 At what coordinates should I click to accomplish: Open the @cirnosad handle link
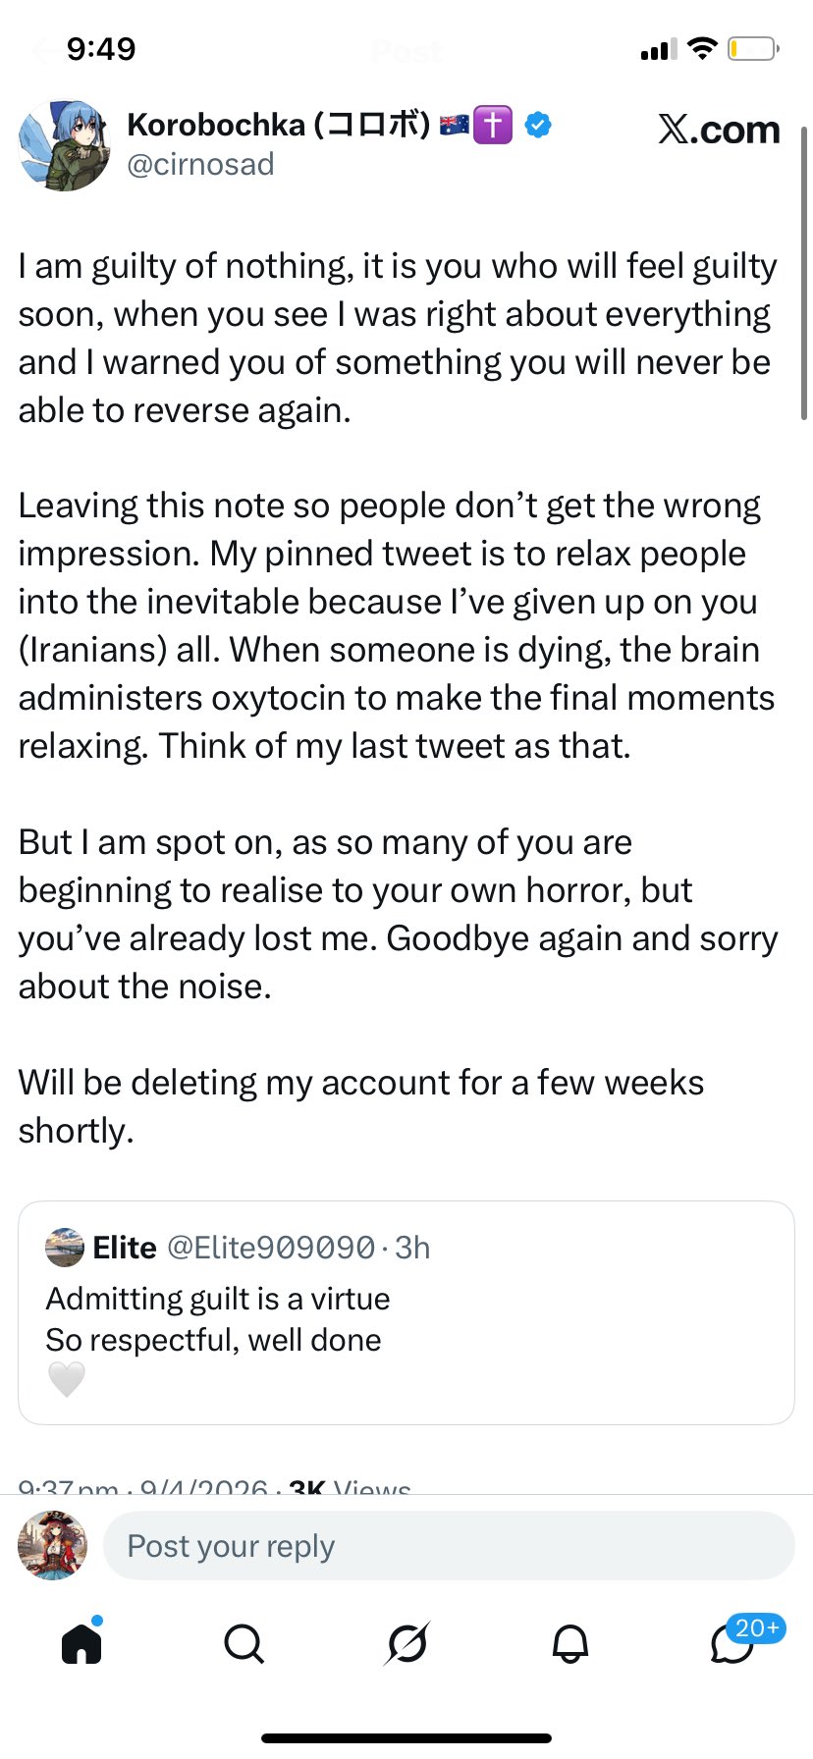(x=200, y=164)
